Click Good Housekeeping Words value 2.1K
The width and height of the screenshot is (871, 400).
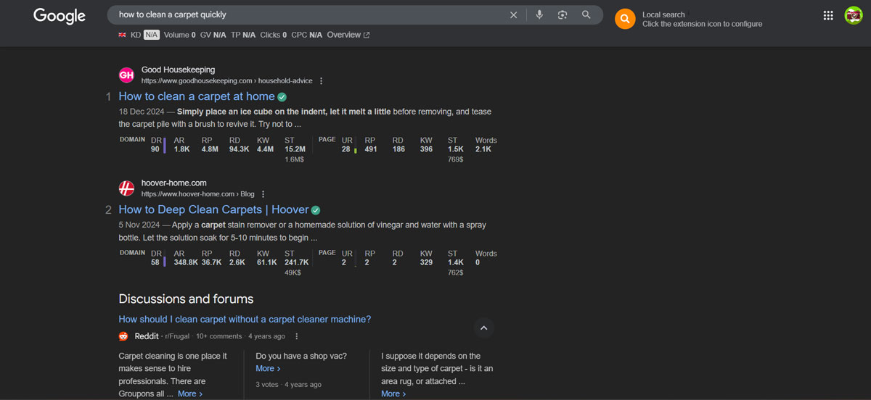tap(483, 149)
